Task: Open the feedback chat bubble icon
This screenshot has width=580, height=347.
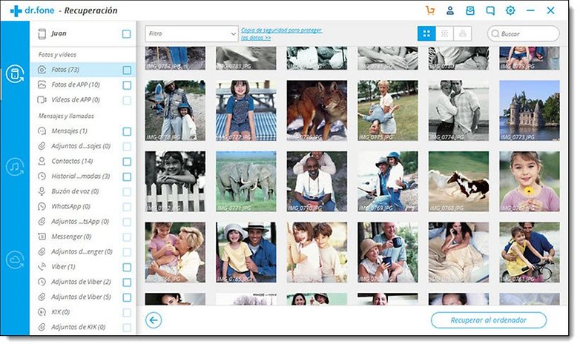Action: (490, 10)
